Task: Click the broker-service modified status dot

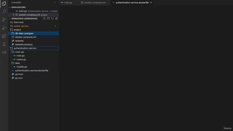Action: [55, 26]
